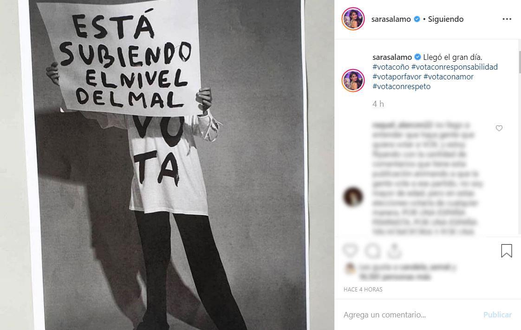521x330 pixels.
Task: Click the Publicar button
Action: [x=497, y=315]
